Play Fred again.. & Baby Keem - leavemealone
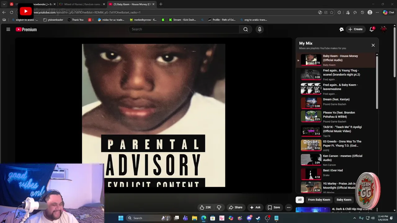The height and width of the screenshot is (223, 397). pos(336,89)
